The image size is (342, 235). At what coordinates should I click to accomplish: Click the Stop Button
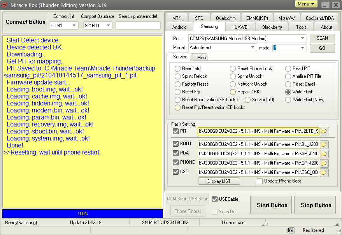(315, 205)
